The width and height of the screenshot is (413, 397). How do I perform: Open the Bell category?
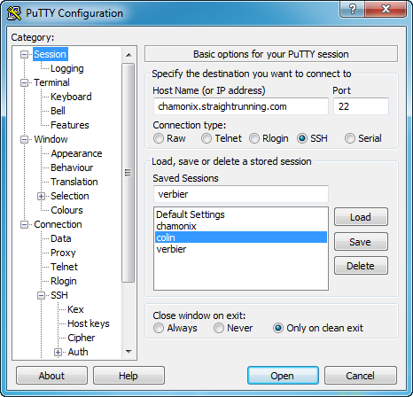pyautogui.click(x=58, y=111)
